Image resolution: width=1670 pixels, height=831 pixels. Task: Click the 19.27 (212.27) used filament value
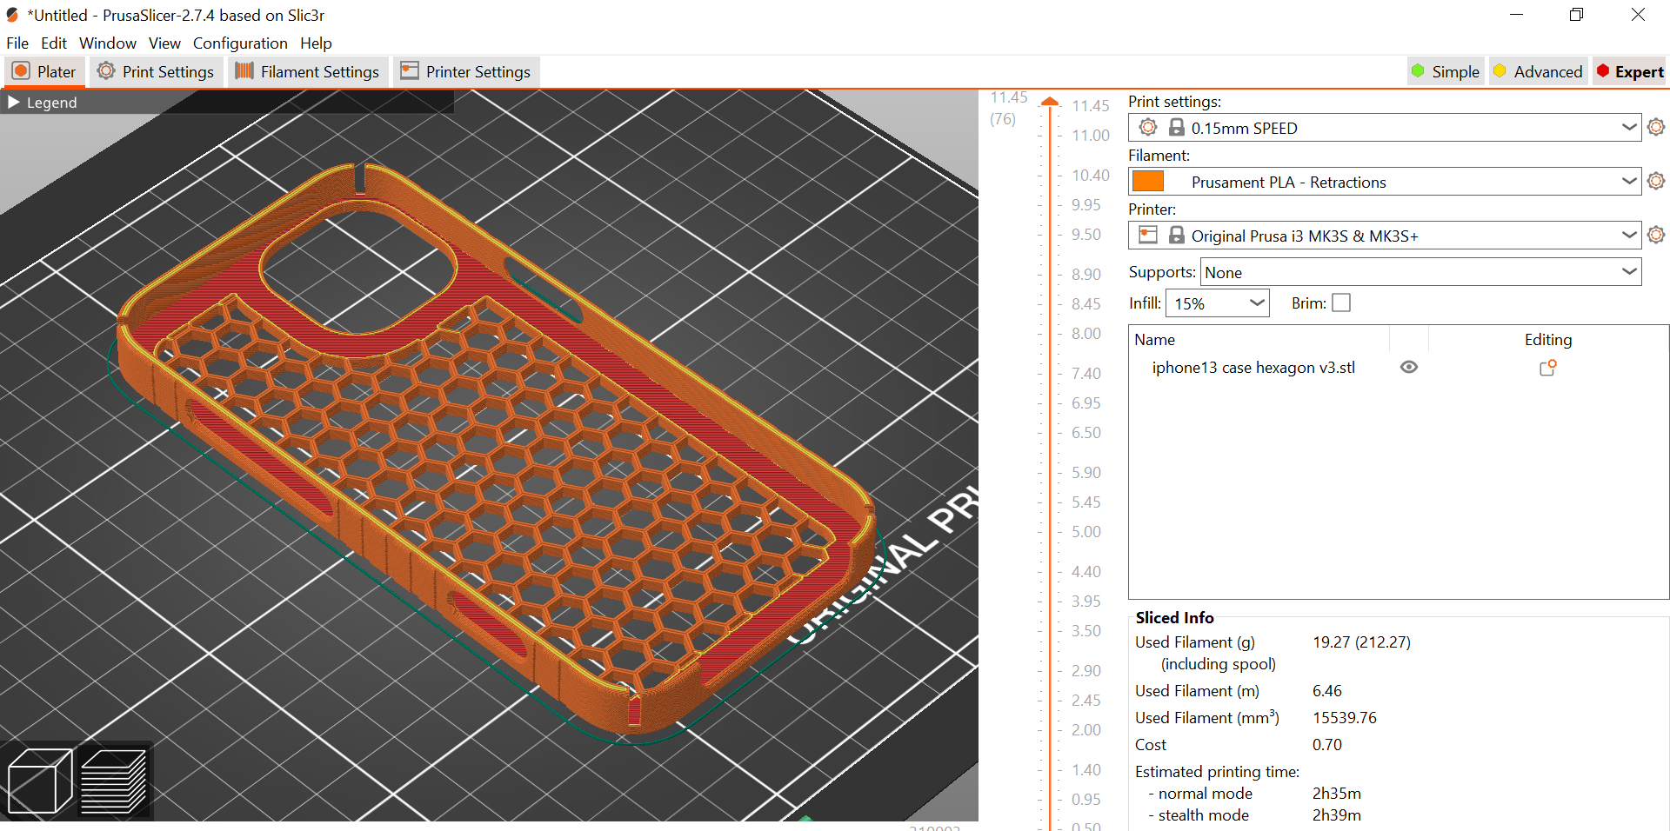(x=1361, y=642)
